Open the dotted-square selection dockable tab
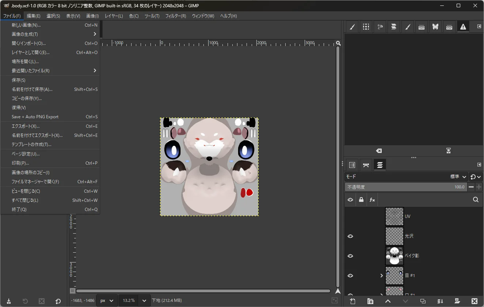 (x=366, y=27)
